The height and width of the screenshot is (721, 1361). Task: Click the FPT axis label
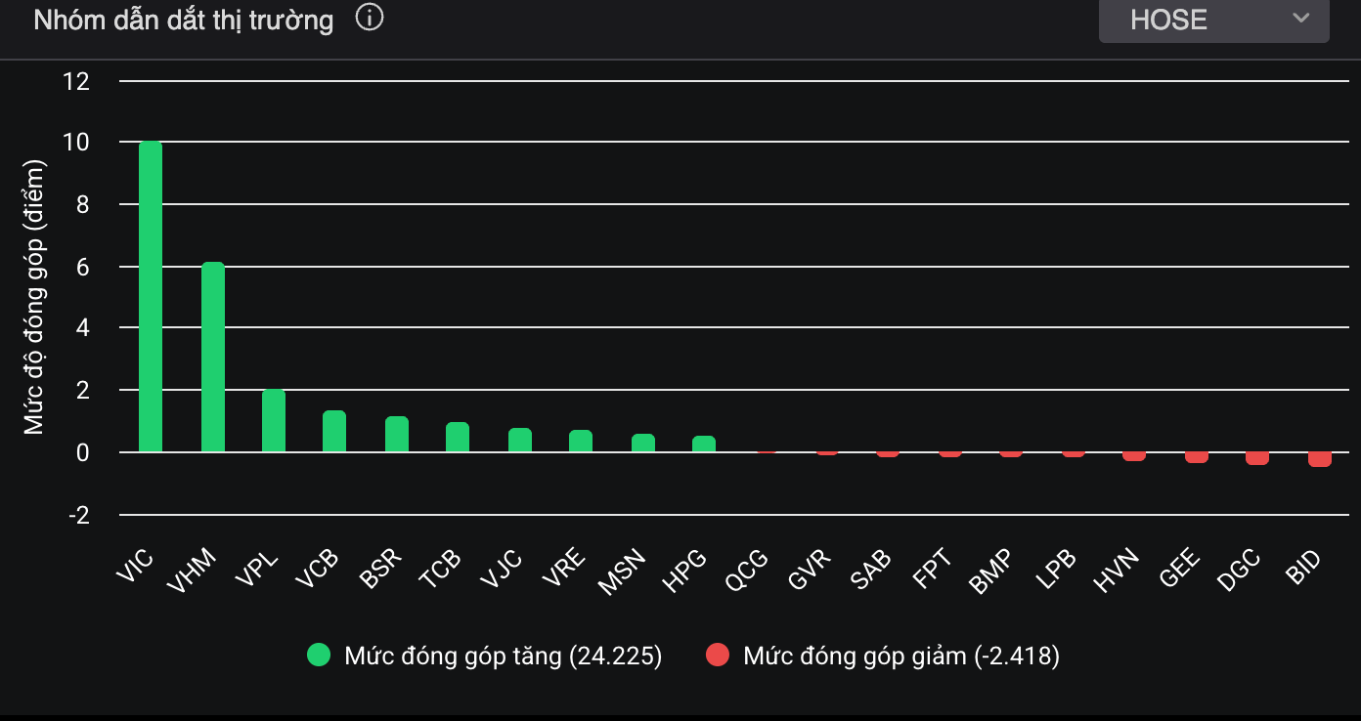(x=930, y=569)
